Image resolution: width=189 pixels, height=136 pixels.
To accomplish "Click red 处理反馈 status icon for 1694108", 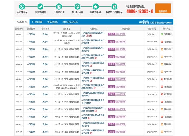I will [162, 42].
